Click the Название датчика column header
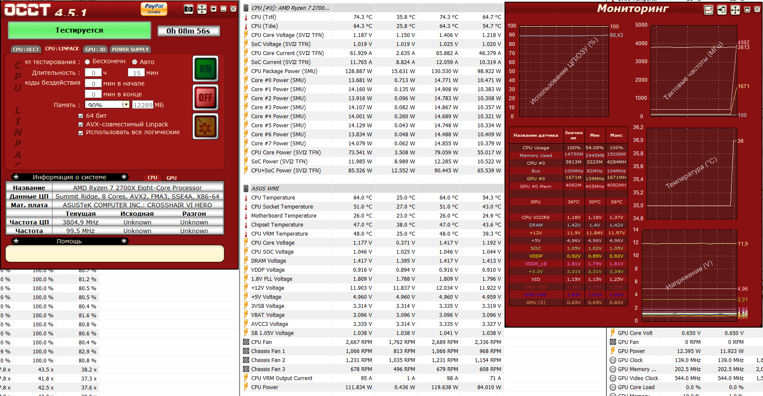This screenshot has width=763, height=396. (x=536, y=135)
